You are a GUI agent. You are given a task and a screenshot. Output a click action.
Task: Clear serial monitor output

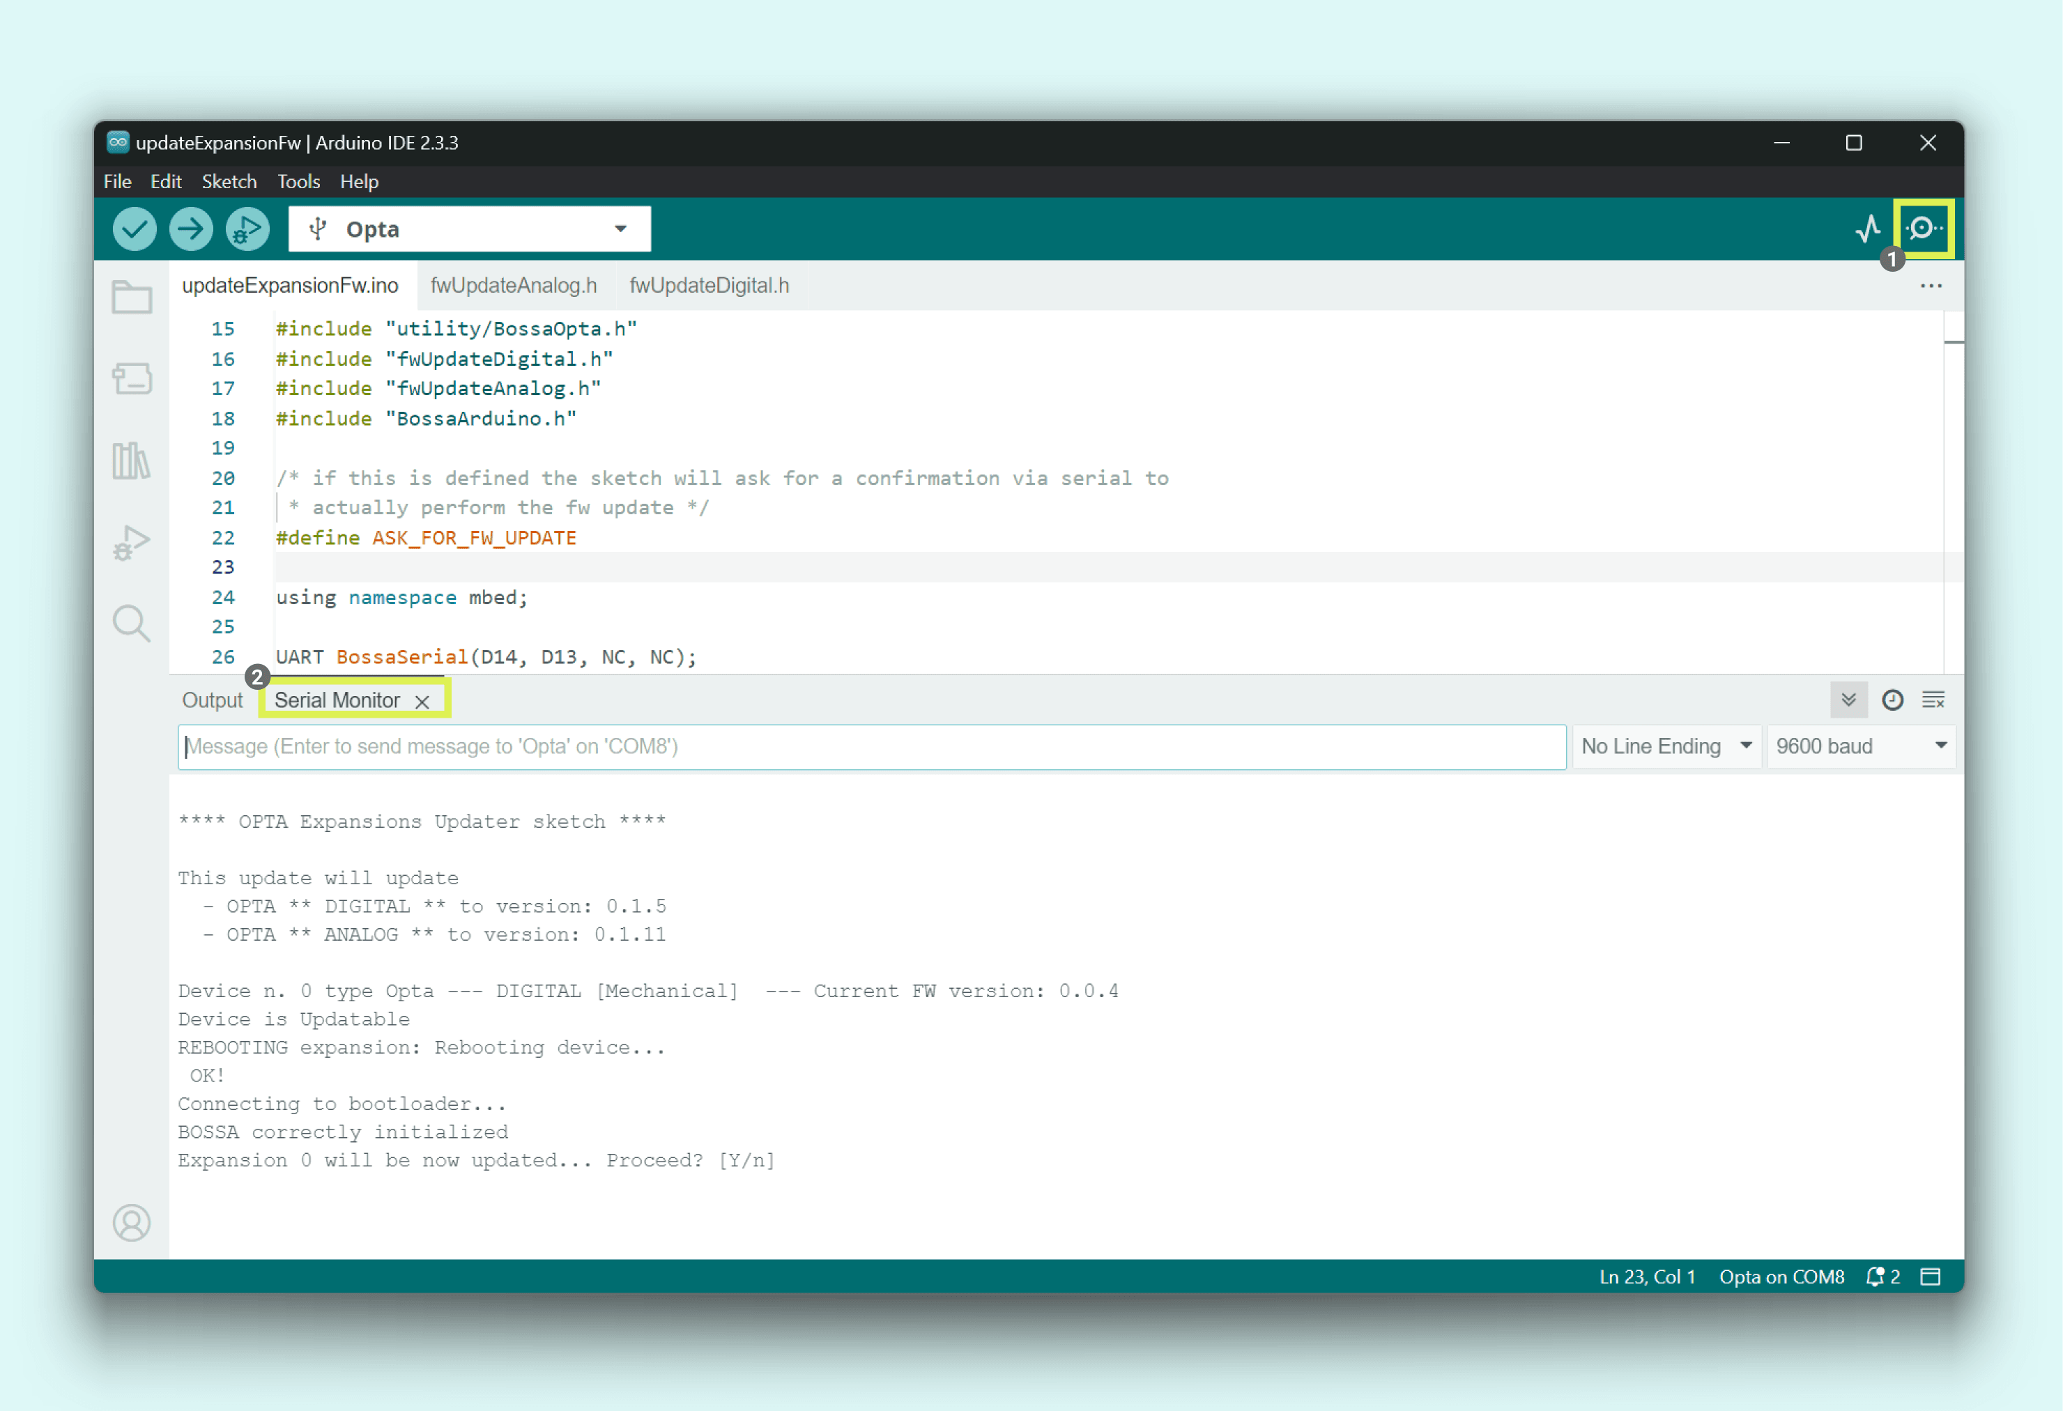click(1933, 700)
